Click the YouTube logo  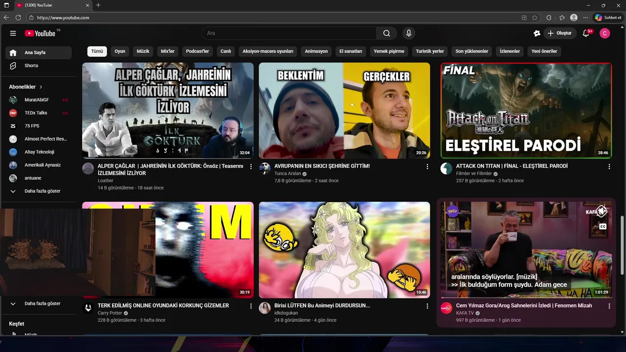[40, 33]
